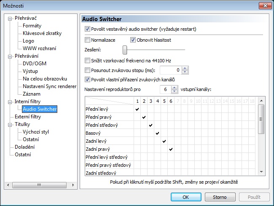The height and width of the screenshot is (206, 274).
Task: Toggle Zadní levý channel 5 checkmark
Action: tap(164, 141)
